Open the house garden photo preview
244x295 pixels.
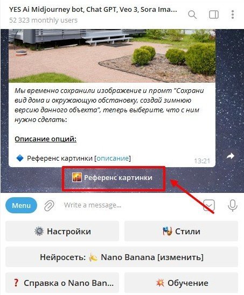(x=112, y=56)
